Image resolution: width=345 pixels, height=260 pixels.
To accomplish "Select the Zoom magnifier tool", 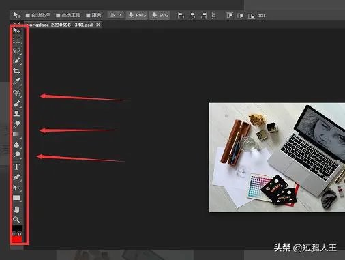I will [16, 220].
